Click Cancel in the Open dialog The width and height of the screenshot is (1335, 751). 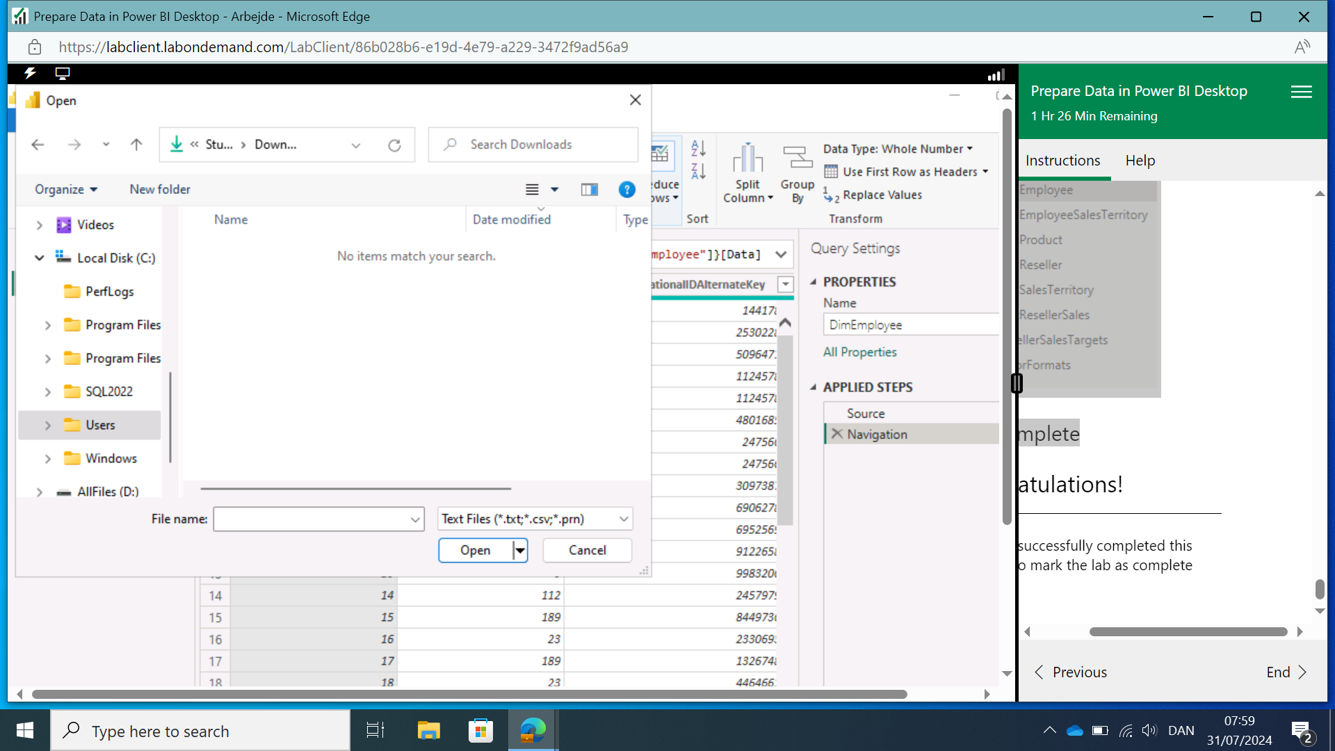point(587,550)
